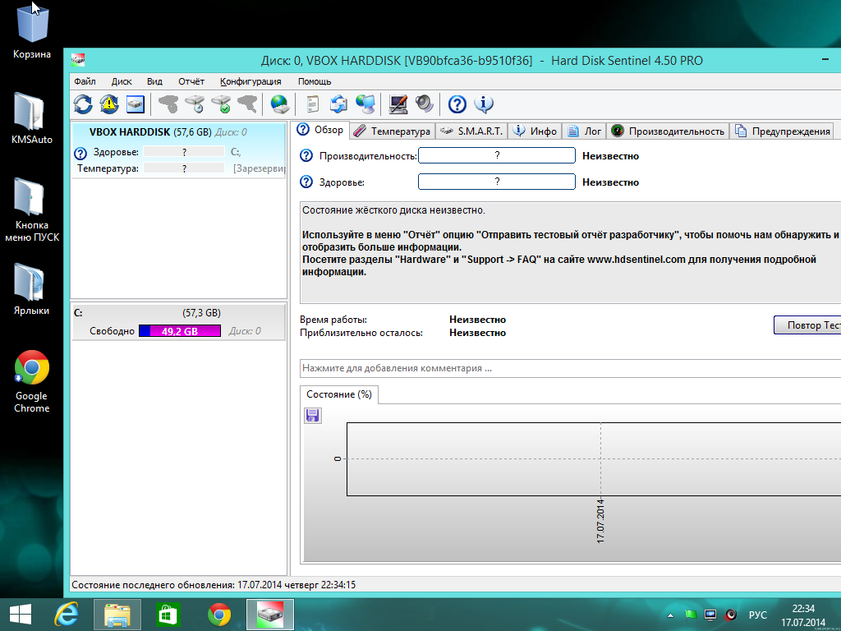This screenshot has width=841, height=631.
Task: Minimize the Hard Disk Sentinel window
Action: [x=825, y=59]
